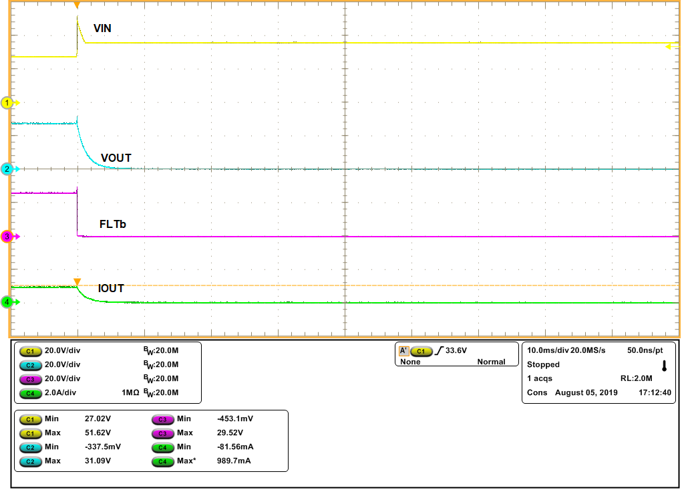Click the C3 Min measurement badge
Viewport: 684px width, 492px height.
164,419
